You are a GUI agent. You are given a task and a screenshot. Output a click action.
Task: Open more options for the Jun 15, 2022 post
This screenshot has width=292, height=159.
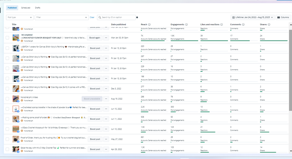[x=106, y=109]
